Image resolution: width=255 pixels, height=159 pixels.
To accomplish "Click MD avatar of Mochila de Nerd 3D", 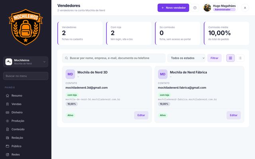I will coord(70,74).
